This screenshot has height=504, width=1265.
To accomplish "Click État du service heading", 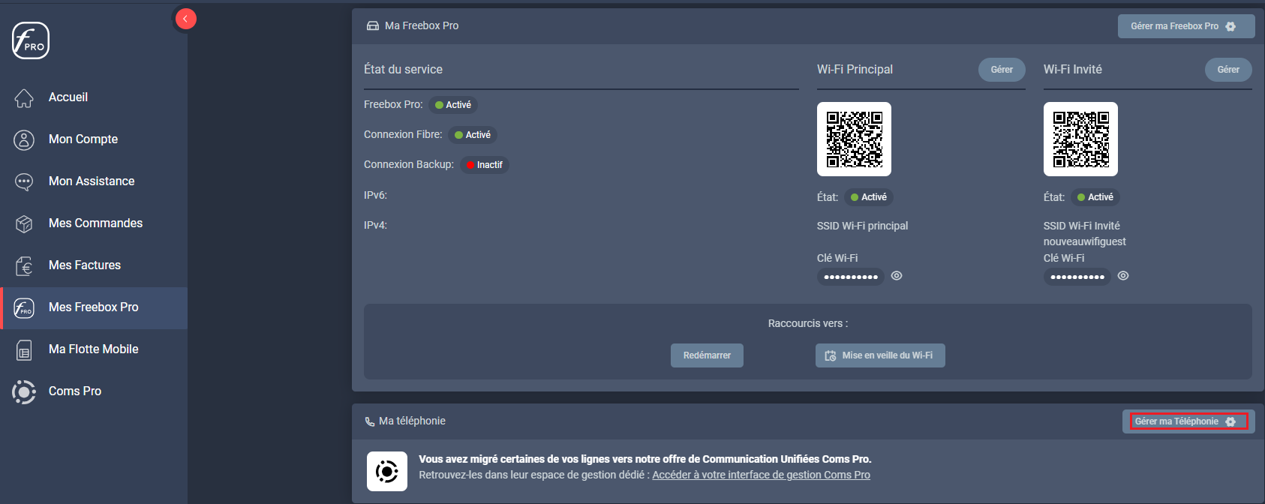I will [x=403, y=70].
